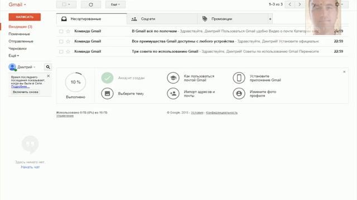Click Дмитрий's avatar in chat panel
The image size is (357, 200).
coord(12,67)
